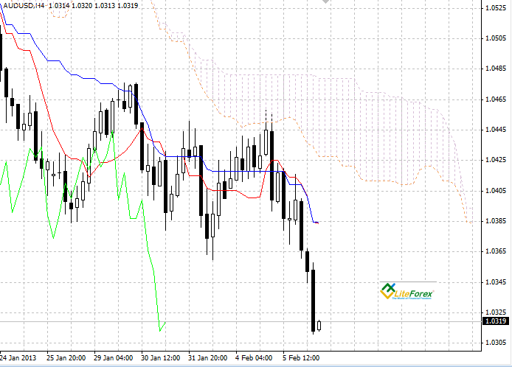Viewport: 512px width, 367px height.
Task: Select the 1.0505 price axis label
Action: (496, 38)
